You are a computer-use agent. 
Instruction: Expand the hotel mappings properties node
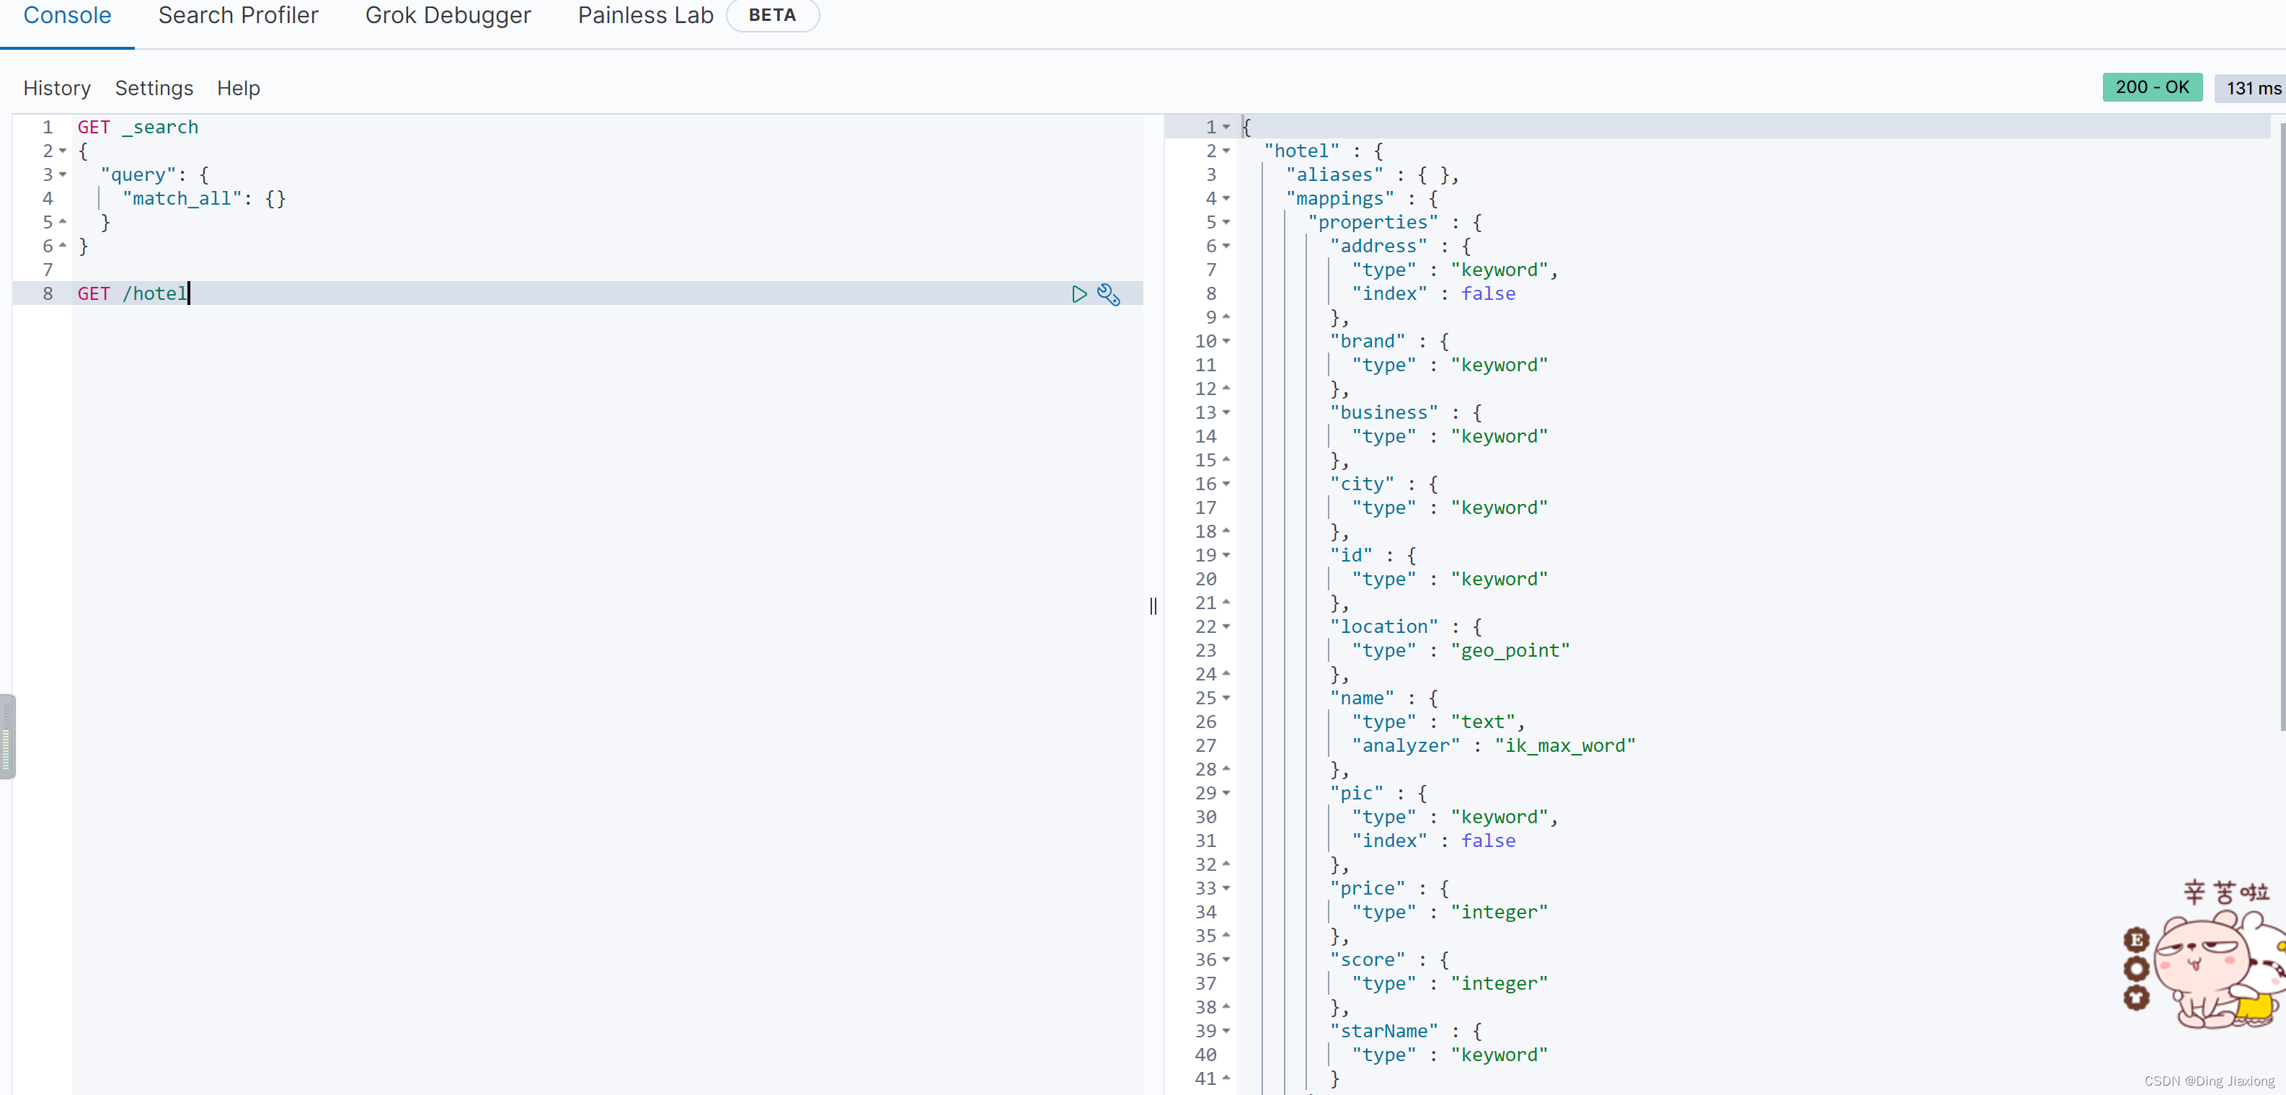(1231, 221)
